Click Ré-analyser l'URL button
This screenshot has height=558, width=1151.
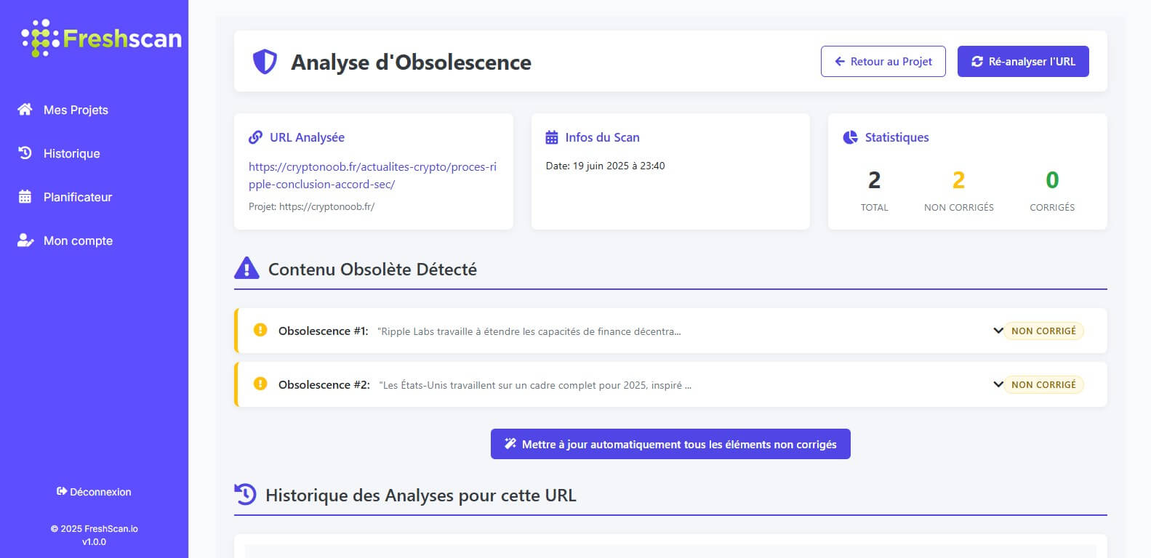pos(1022,62)
